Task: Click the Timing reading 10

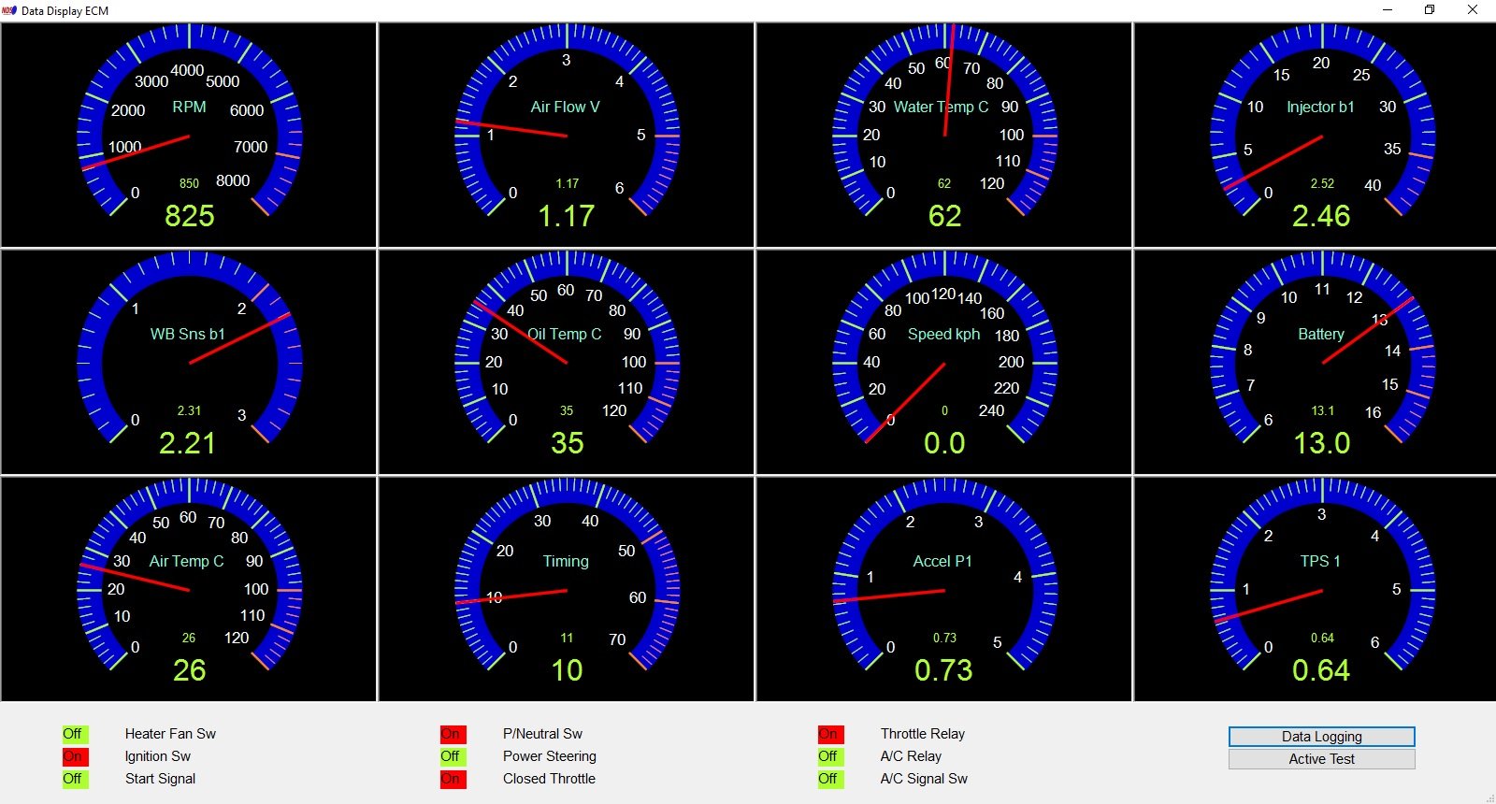Action: (567, 670)
